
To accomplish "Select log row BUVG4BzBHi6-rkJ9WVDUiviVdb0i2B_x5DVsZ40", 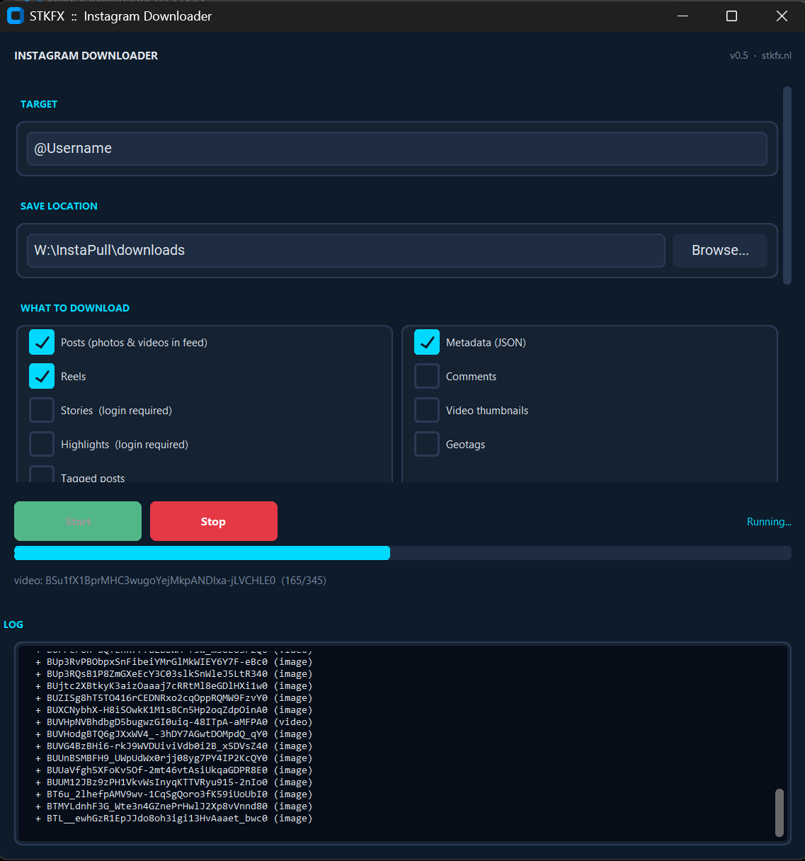I will click(x=174, y=746).
